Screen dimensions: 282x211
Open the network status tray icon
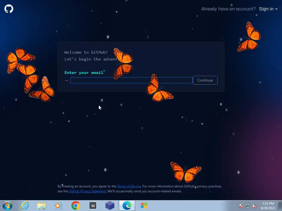click(248, 206)
